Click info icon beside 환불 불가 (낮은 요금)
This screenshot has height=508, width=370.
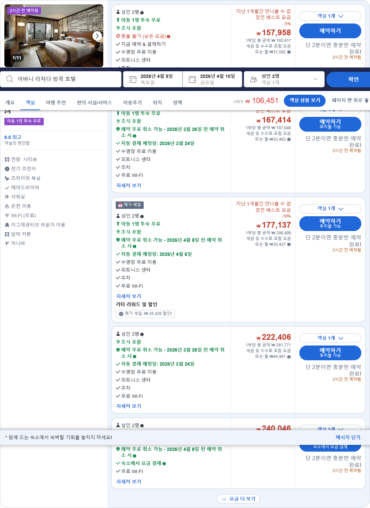169,37
